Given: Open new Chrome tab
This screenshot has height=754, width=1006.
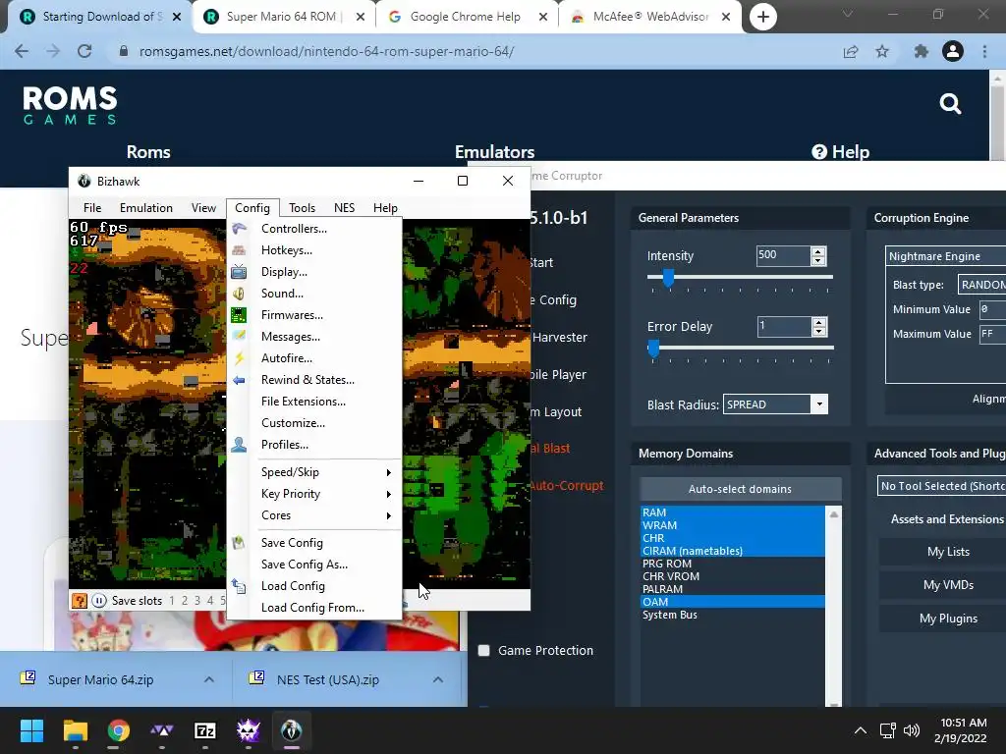Looking at the screenshot, I should [x=762, y=17].
